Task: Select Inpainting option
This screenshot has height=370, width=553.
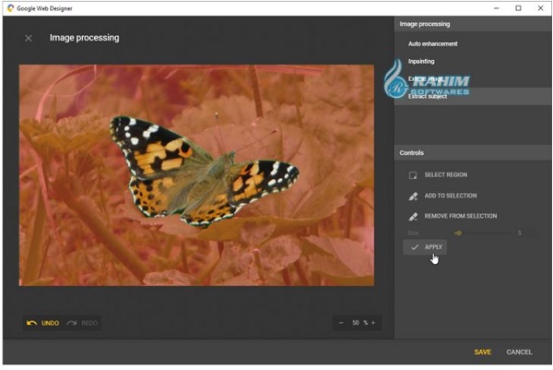Action: [421, 61]
